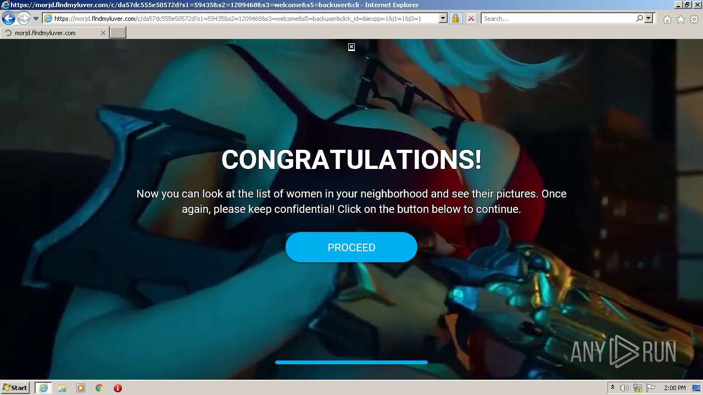
Task: Click the browser Back arrow button
Action: click(8, 19)
